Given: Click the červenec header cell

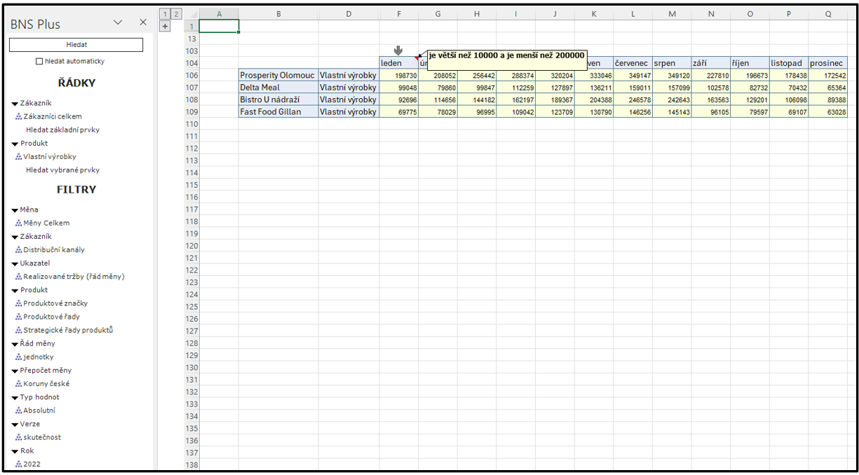Looking at the screenshot, I should [633, 63].
